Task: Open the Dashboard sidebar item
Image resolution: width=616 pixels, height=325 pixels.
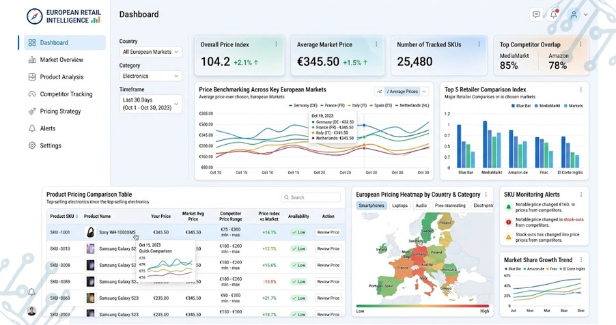Action: [x=65, y=42]
